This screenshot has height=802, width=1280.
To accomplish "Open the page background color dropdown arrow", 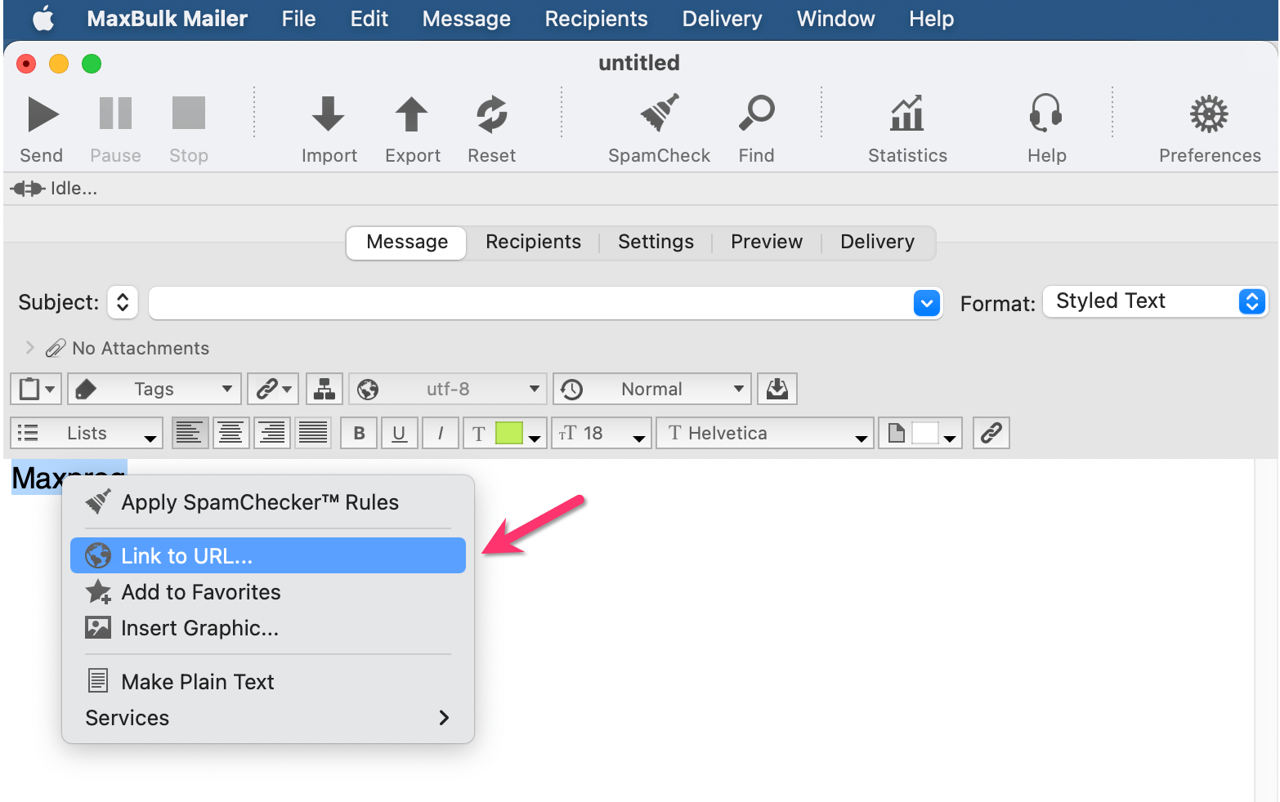I will pos(950,438).
